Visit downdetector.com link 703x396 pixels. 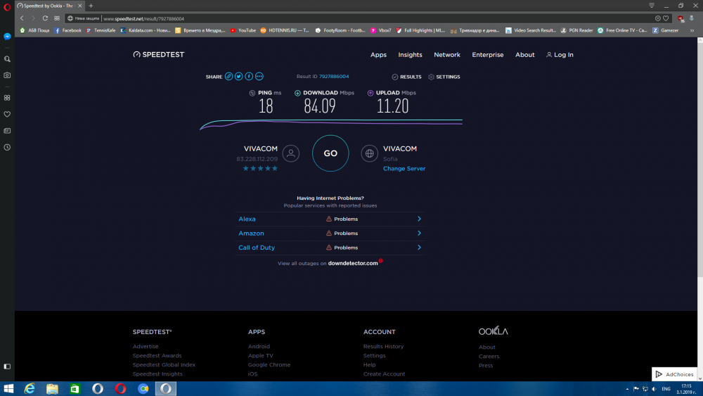(353, 263)
